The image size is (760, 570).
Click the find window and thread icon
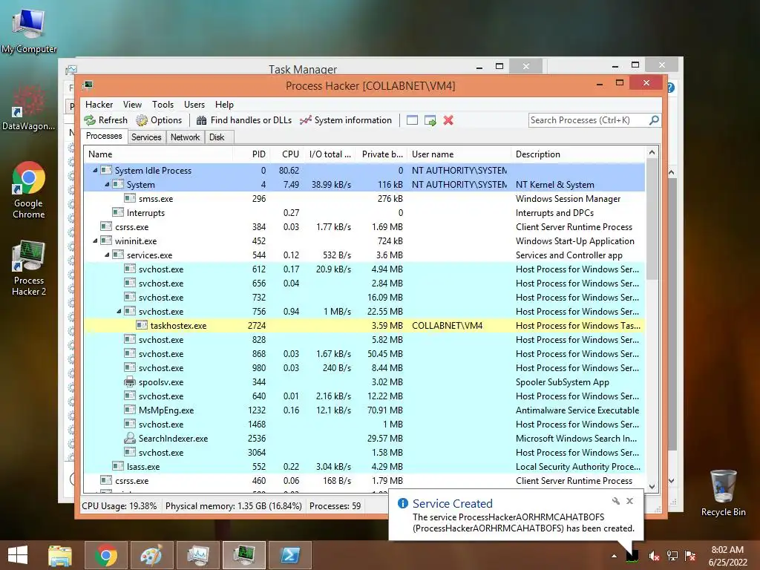[430, 120]
